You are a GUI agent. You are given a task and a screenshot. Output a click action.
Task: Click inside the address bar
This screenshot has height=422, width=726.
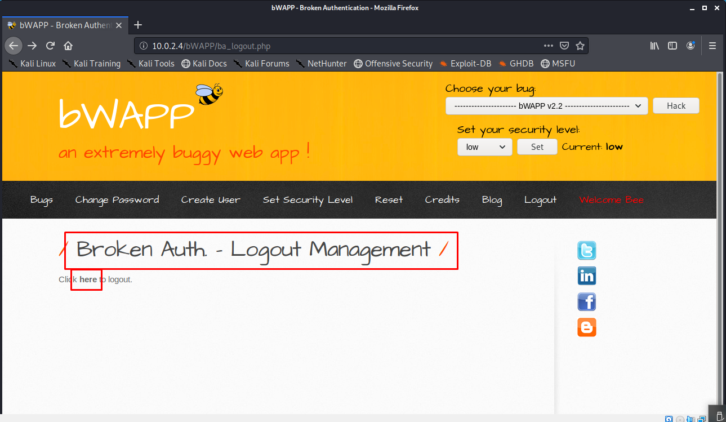338,46
